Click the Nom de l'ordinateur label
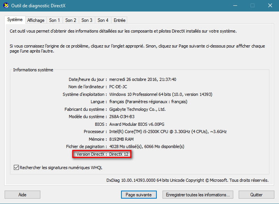The height and width of the screenshot is (204, 279). pos(88,87)
